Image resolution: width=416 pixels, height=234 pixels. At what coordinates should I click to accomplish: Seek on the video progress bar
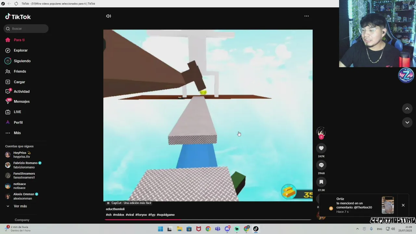(208, 220)
